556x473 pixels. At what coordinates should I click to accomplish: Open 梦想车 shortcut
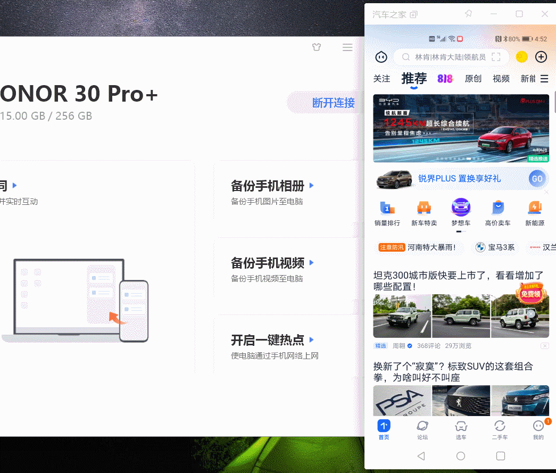[x=461, y=212]
